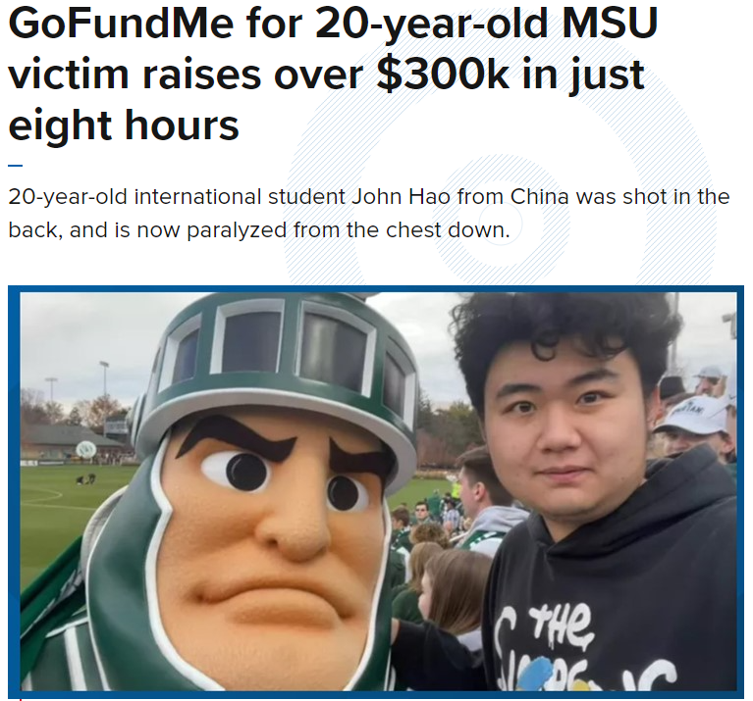Click the GoFundMe article headline
Screen dimensions: 753x701
[x=324, y=75]
